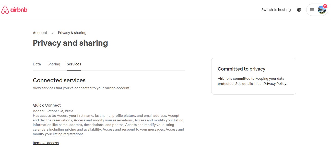This screenshot has height=150, width=331.
Task: Click Switch to hosting
Action: pyautogui.click(x=276, y=10)
